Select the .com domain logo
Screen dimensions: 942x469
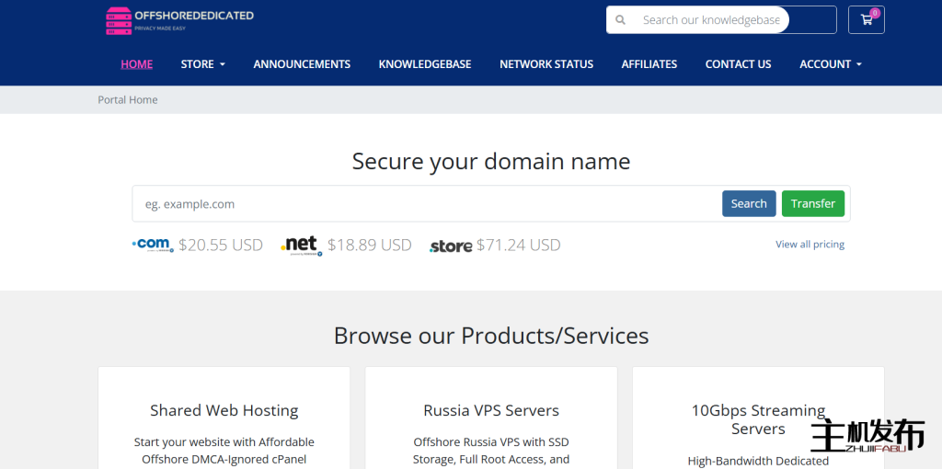point(153,245)
